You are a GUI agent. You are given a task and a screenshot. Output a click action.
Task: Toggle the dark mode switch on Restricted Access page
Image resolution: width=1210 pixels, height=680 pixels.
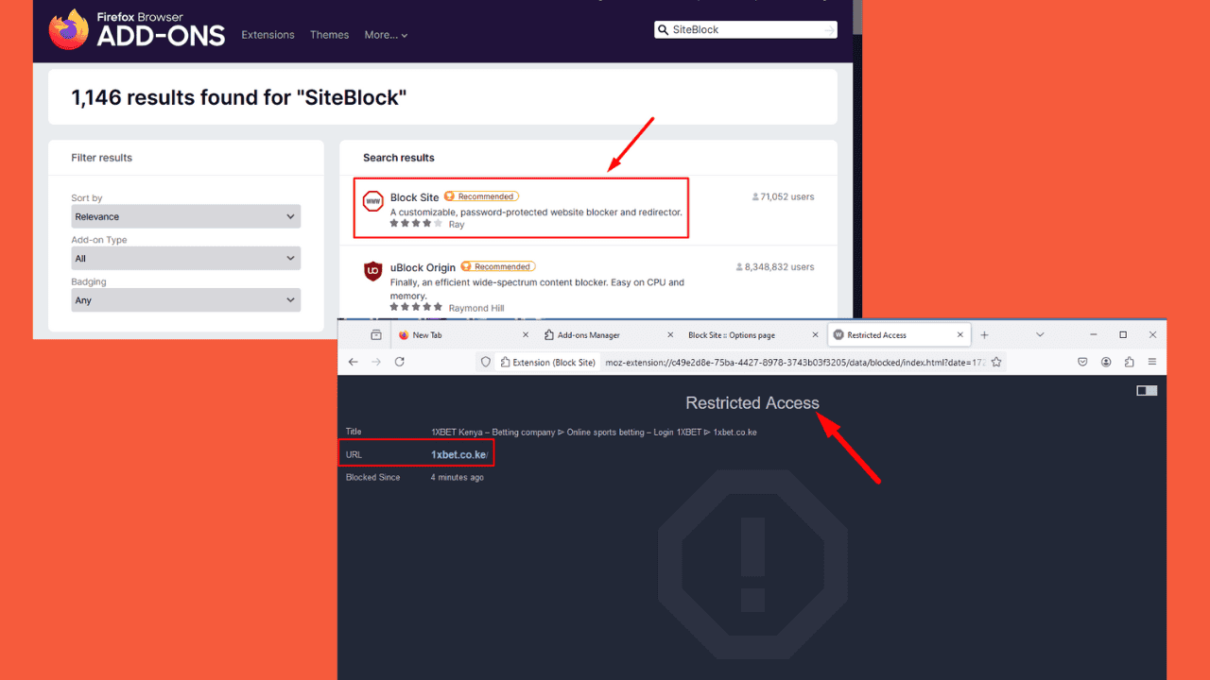tap(1147, 389)
